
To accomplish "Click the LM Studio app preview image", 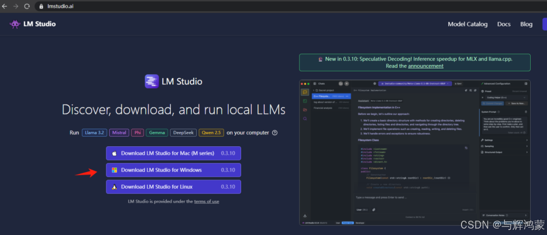I will [x=415, y=153].
